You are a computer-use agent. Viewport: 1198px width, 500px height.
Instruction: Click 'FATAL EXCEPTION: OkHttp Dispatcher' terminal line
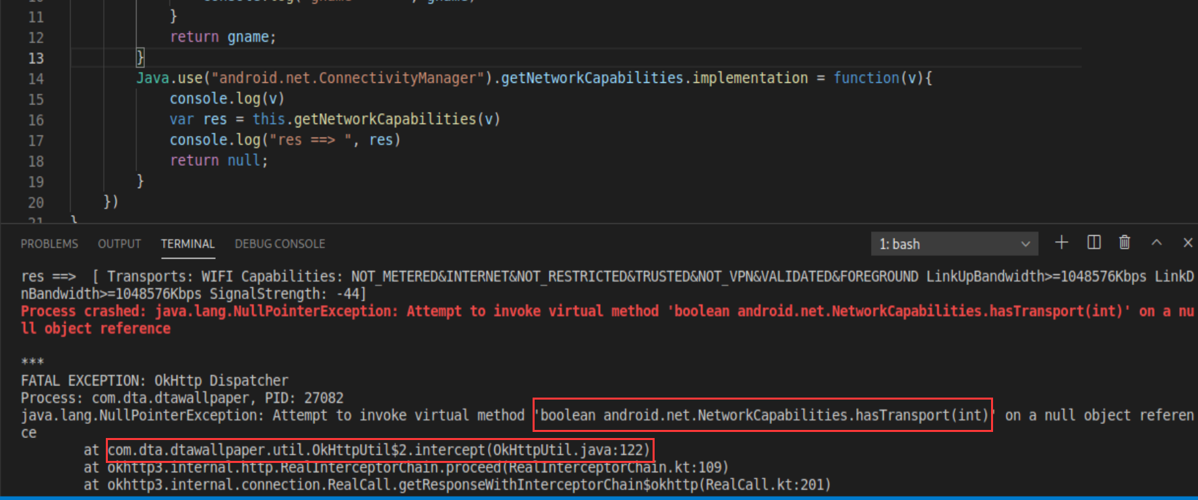[x=154, y=381]
